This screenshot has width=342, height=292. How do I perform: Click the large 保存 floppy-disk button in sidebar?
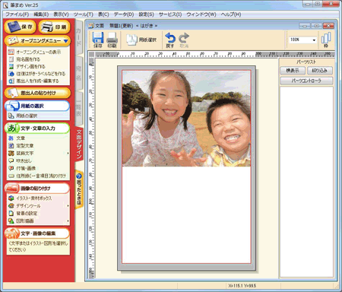[x=21, y=27]
